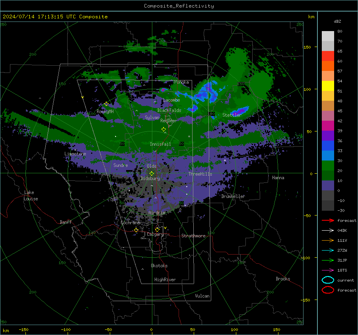
Task: Click the green 31JP arrow icon
Action: (x=328, y=260)
